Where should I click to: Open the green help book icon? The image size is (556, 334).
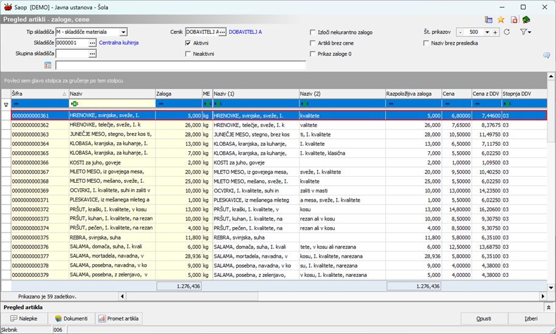point(526,20)
